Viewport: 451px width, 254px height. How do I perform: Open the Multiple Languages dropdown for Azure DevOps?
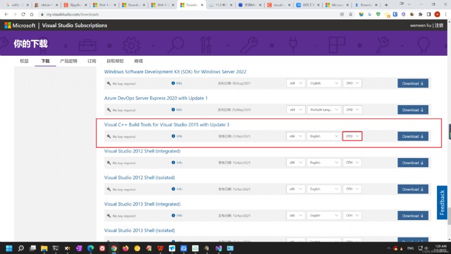pos(324,110)
